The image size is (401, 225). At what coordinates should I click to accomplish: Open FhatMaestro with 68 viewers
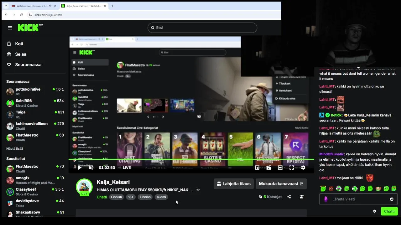click(35, 137)
